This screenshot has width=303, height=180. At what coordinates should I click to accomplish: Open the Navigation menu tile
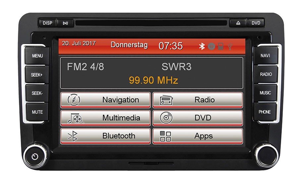pyautogui.click(x=105, y=100)
